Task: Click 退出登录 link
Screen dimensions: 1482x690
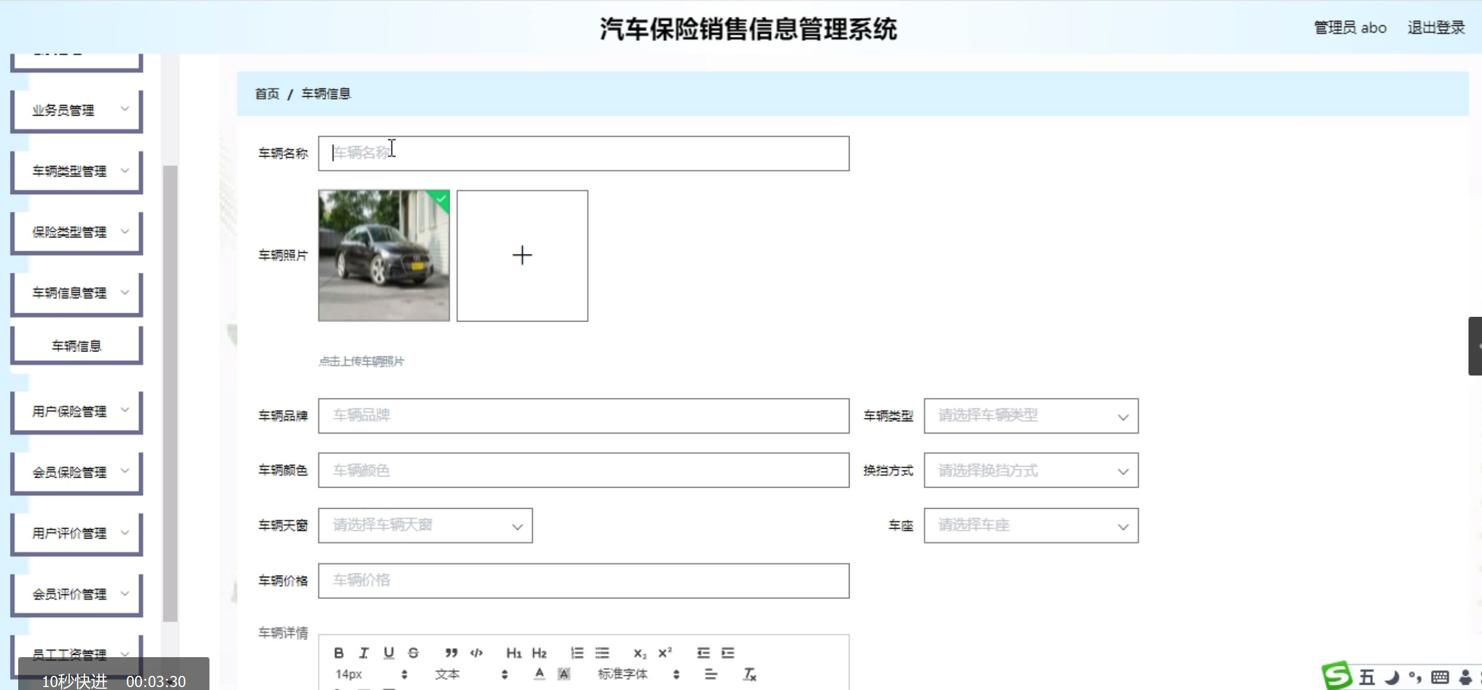Action: (1436, 28)
